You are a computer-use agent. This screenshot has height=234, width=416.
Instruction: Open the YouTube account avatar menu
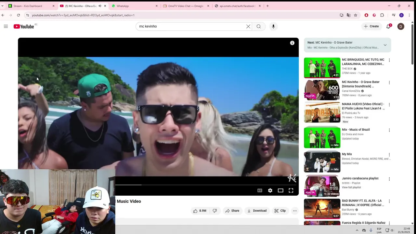point(401,26)
